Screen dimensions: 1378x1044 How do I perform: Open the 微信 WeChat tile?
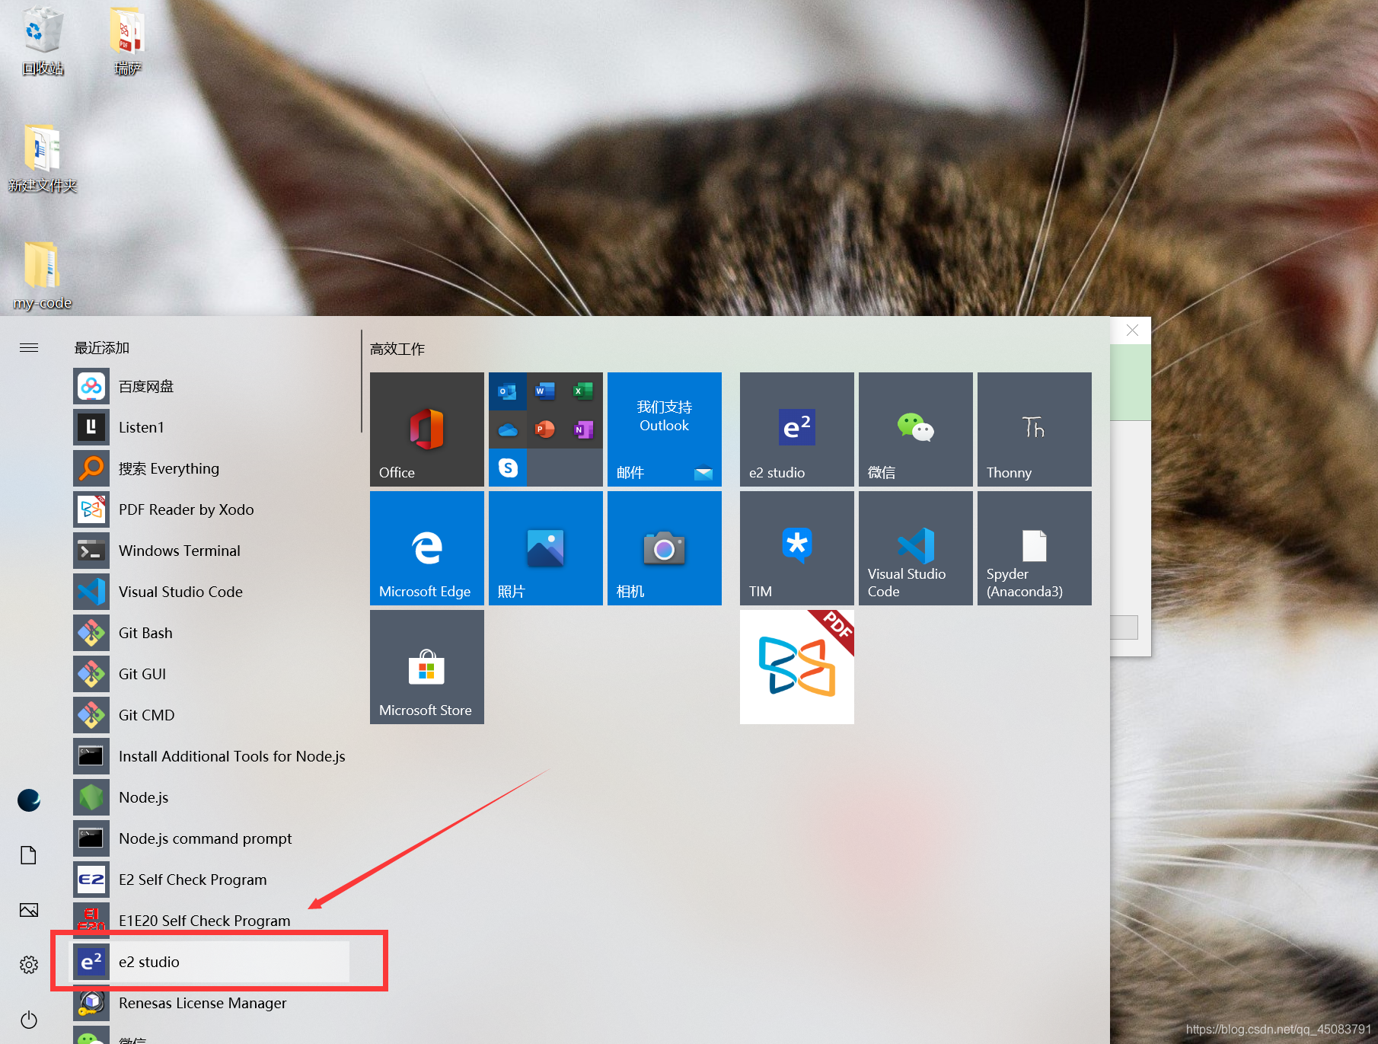click(916, 429)
